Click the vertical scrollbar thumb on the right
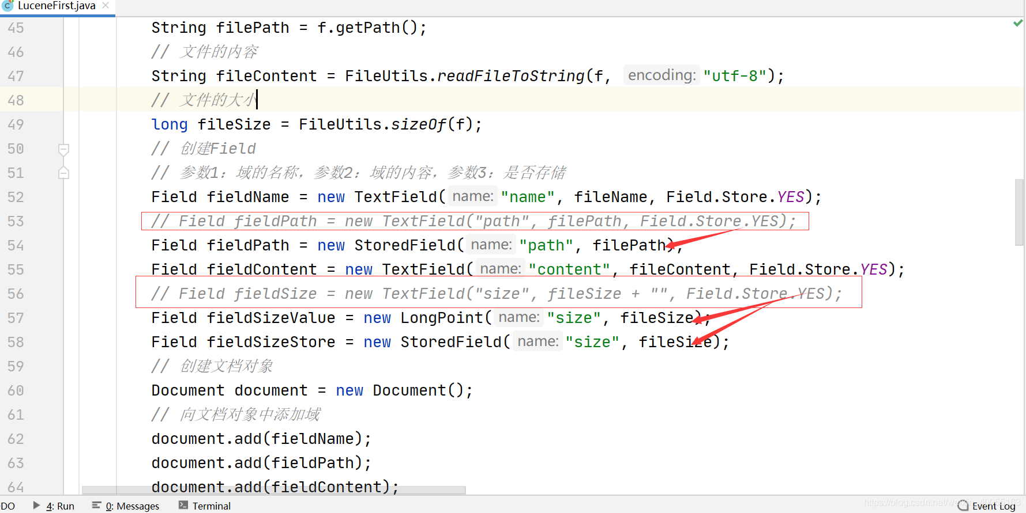 [x=1020, y=212]
